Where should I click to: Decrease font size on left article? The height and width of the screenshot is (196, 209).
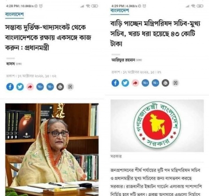(50, 87)
